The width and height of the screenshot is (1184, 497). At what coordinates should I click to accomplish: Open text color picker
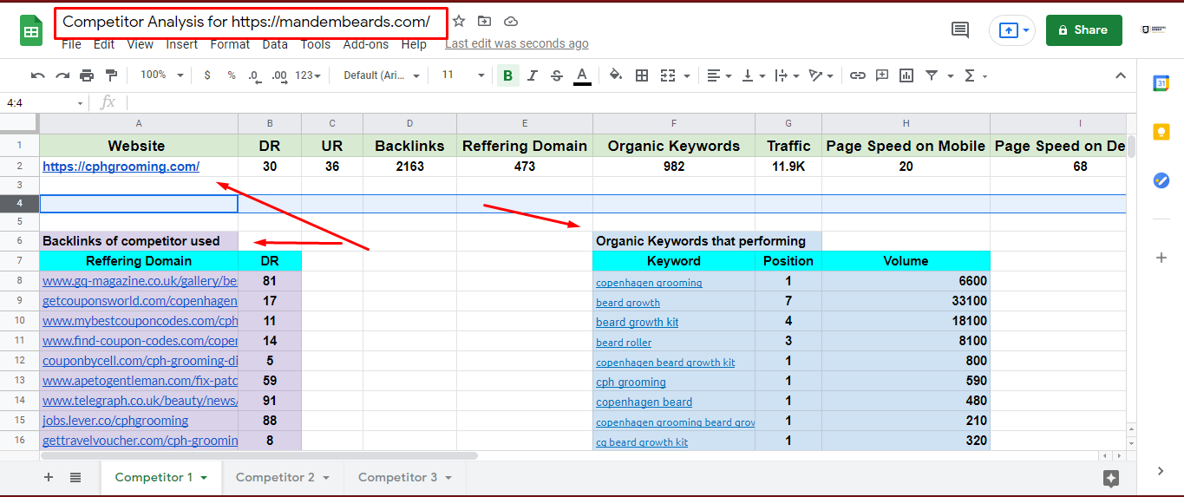582,75
